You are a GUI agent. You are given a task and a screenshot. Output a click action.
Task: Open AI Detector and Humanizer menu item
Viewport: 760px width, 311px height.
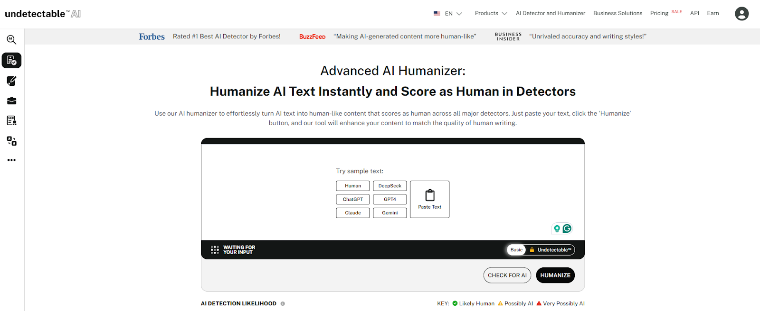click(551, 13)
